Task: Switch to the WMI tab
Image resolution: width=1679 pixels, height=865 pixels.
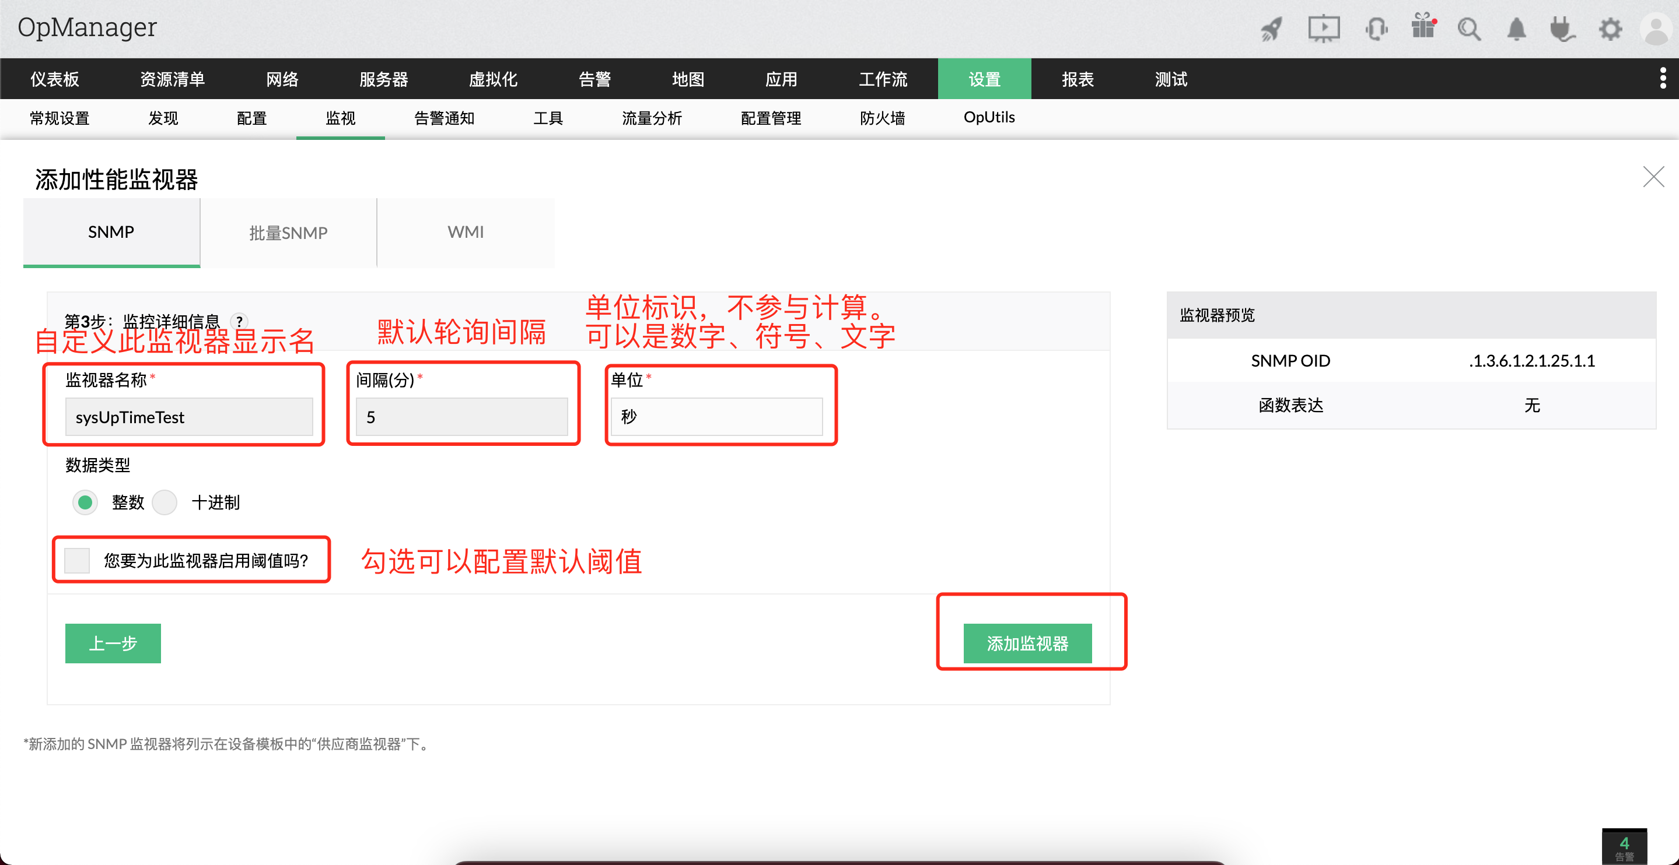Action: point(466,233)
